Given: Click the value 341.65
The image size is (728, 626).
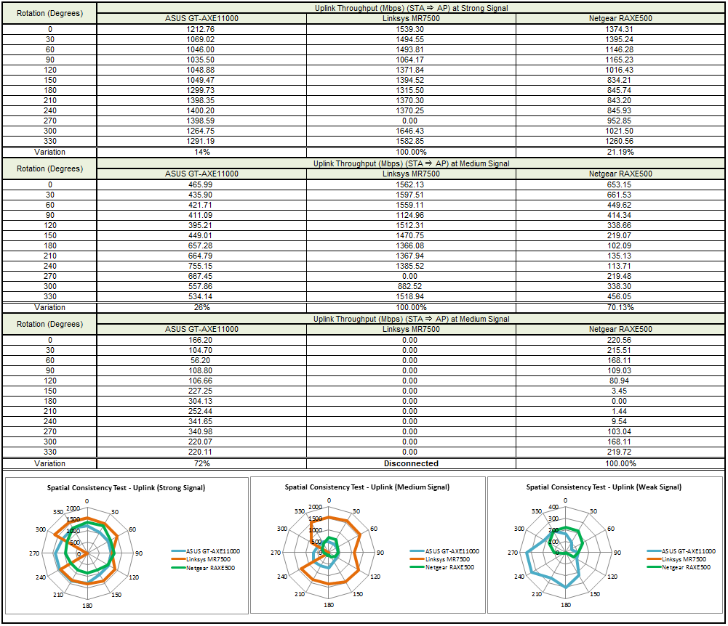Looking at the screenshot, I should 201,421.
